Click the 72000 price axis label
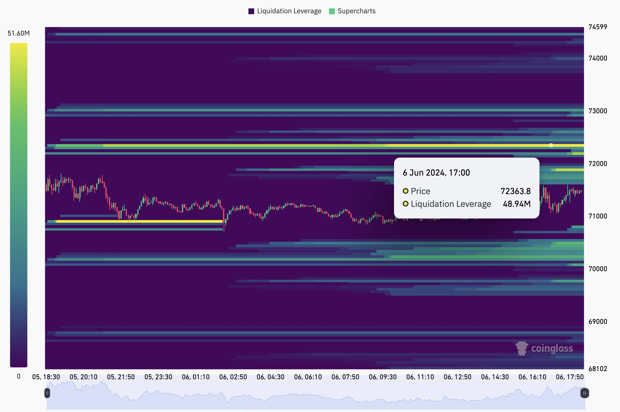The width and height of the screenshot is (620, 412). pyautogui.click(x=598, y=164)
